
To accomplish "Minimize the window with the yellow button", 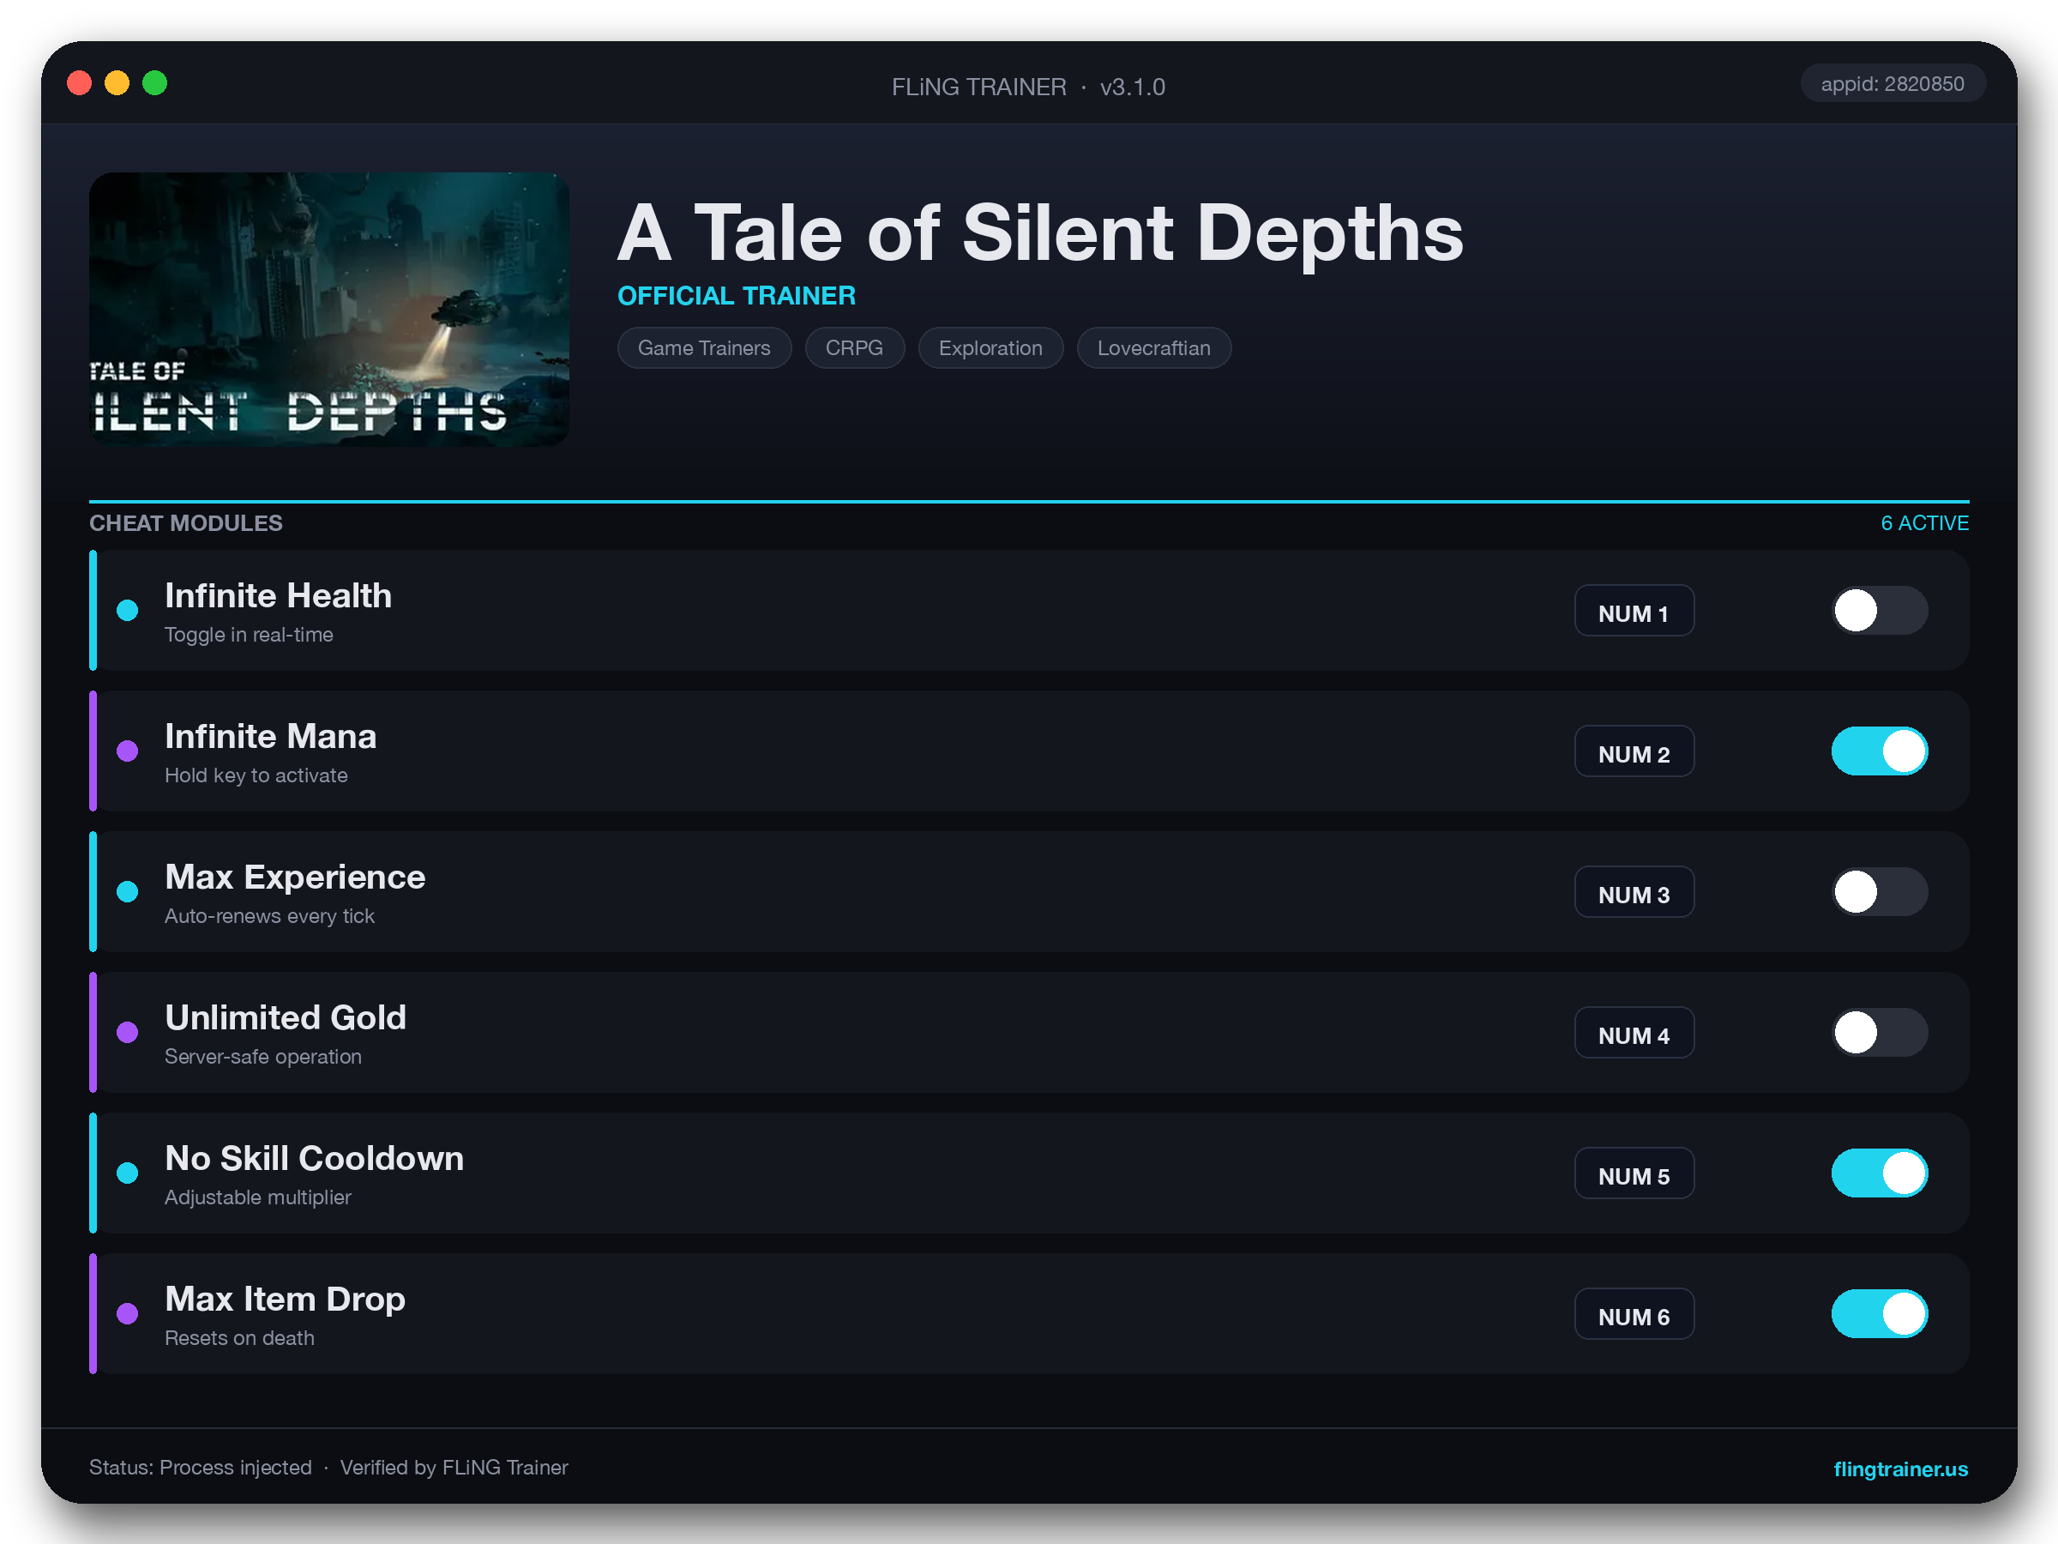I will click(117, 84).
